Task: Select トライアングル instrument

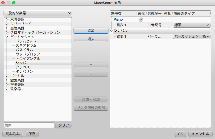Action: [x=28, y=59]
